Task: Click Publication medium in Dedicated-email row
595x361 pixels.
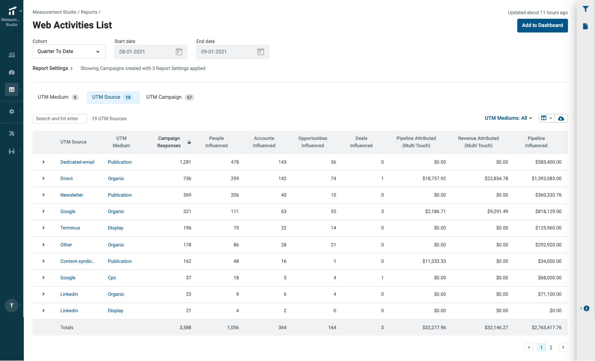Action: 120,162
